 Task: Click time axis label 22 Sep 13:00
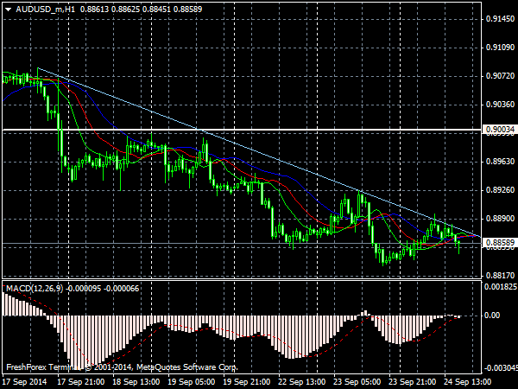[302, 382]
